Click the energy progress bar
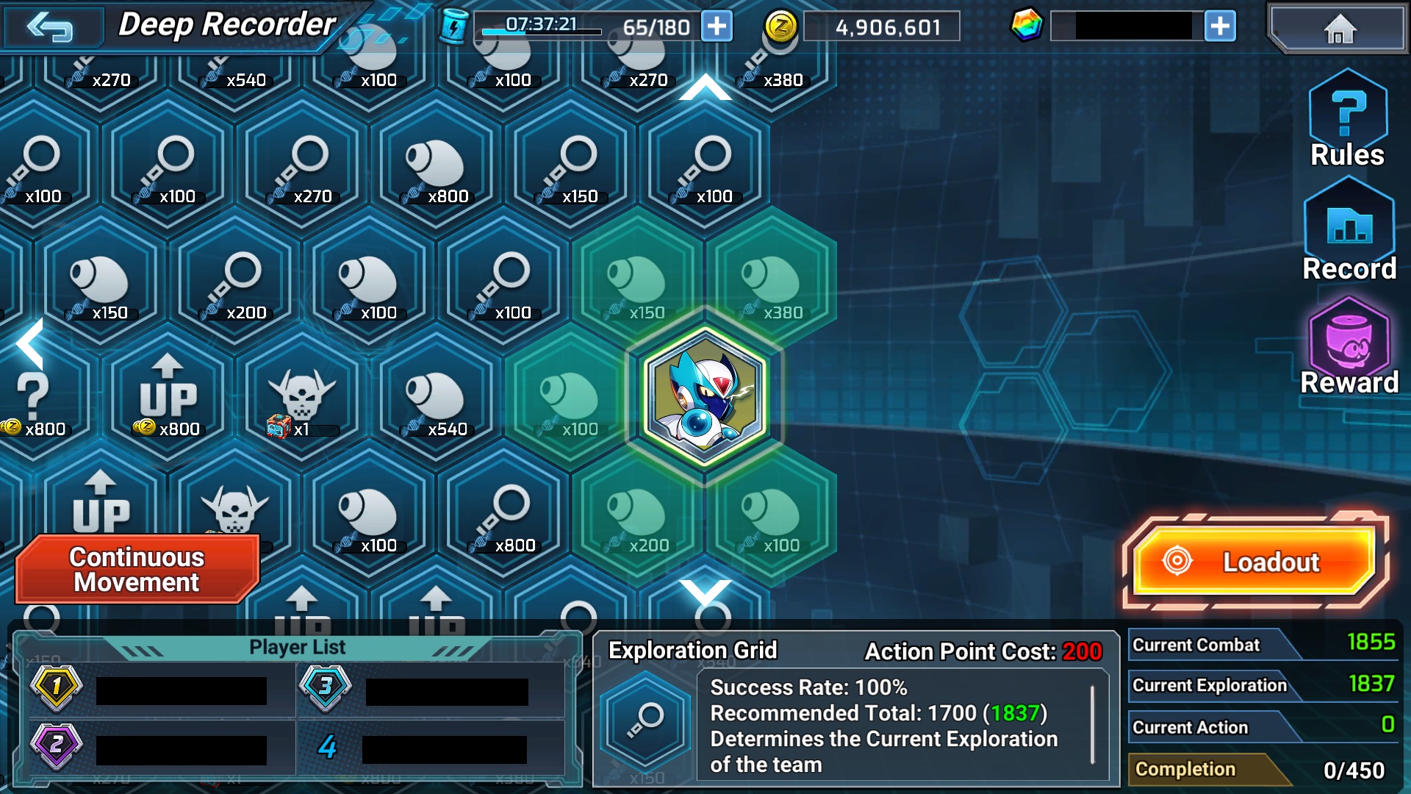The height and width of the screenshot is (794, 1411). coord(541,32)
